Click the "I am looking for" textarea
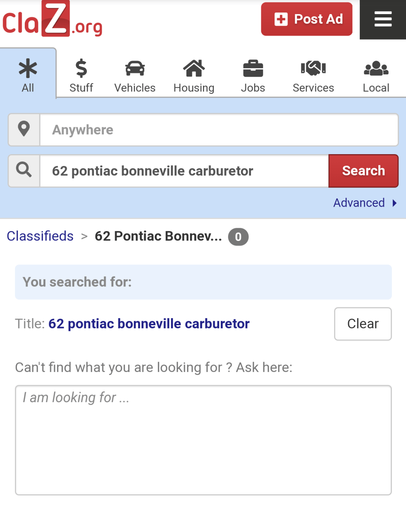Image resolution: width=406 pixels, height=505 pixels. (203, 440)
